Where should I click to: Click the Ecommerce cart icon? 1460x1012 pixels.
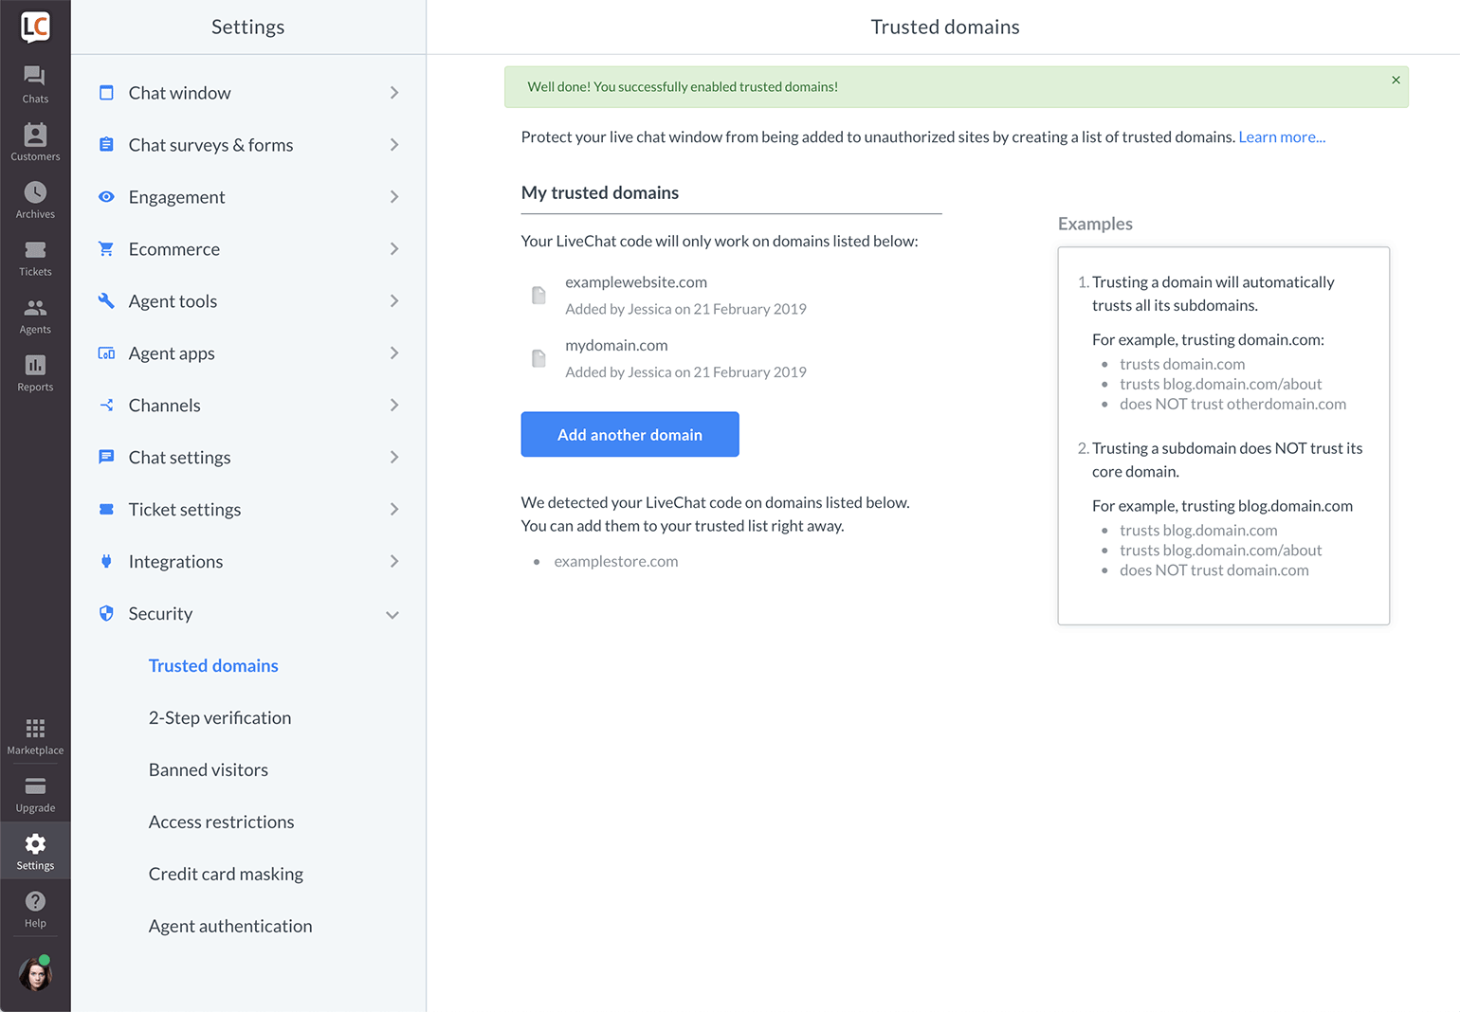pos(106,249)
